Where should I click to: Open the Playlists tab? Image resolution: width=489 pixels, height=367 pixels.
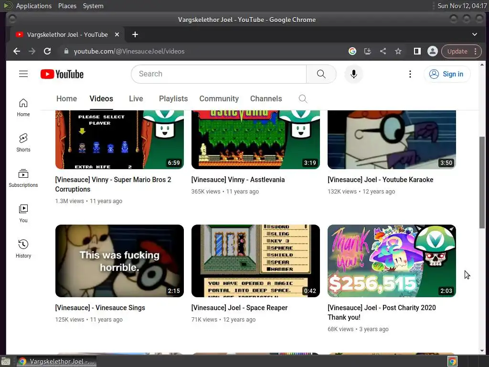[173, 98]
